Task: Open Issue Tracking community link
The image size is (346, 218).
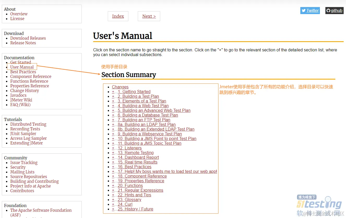Action: click(x=24, y=163)
